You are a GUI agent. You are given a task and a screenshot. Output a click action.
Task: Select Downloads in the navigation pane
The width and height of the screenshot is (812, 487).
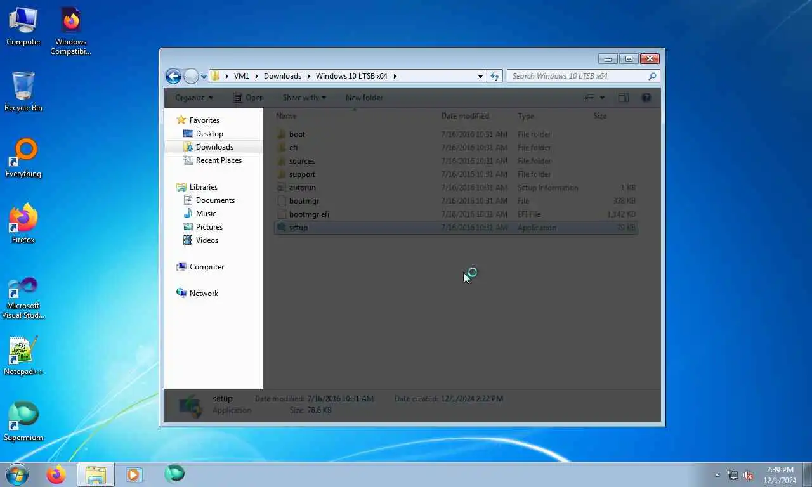pyautogui.click(x=214, y=147)
